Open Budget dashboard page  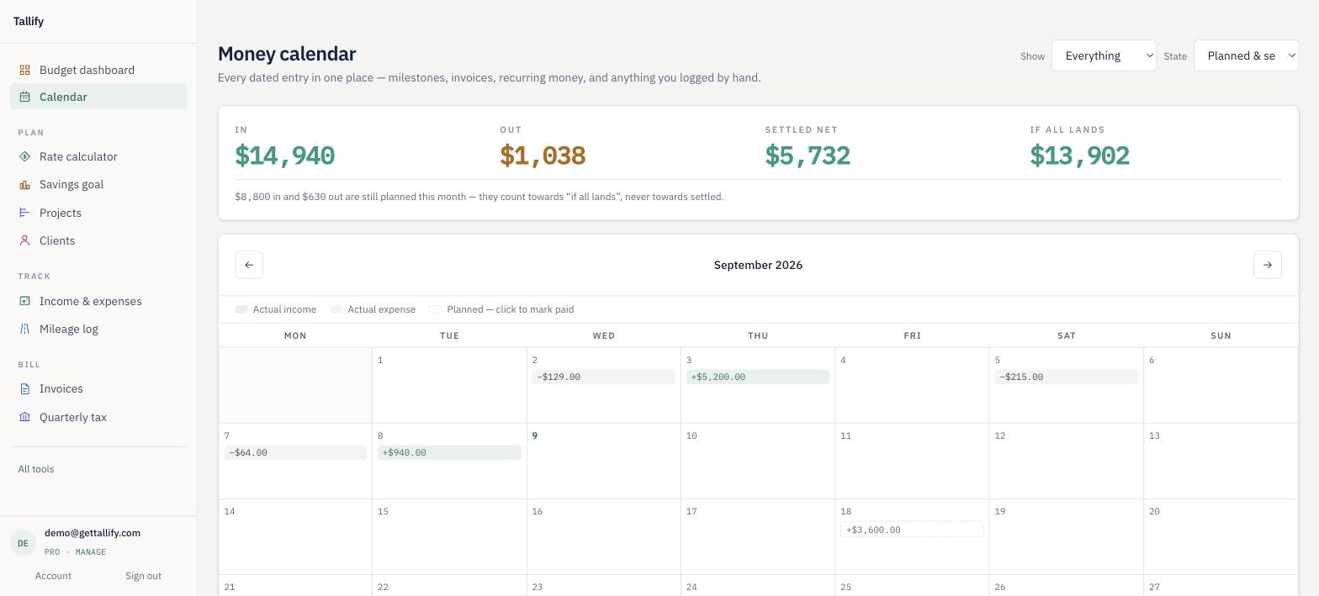click(x=98, y=70)
